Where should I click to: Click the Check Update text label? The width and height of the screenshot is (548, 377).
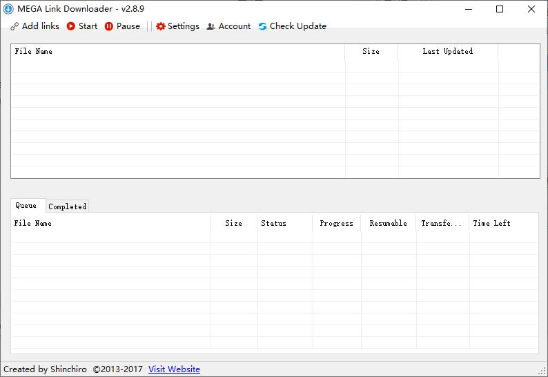coord(297,26)
